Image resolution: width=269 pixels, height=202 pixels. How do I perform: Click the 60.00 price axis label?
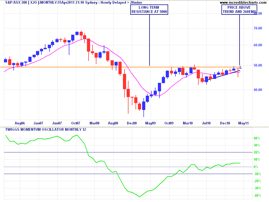257,45
